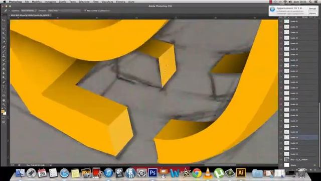The height and width of the screenshot is (181, 321).
Task: Click the lock icon on Sfondo layer
Action: [x=315, y=165]
